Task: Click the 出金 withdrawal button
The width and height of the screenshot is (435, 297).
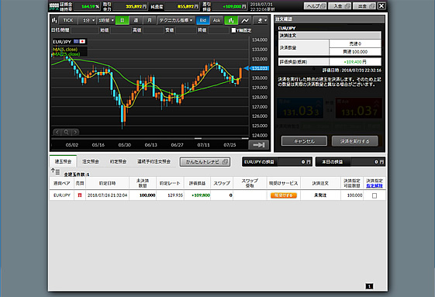Action: click(x=364, y=6)
